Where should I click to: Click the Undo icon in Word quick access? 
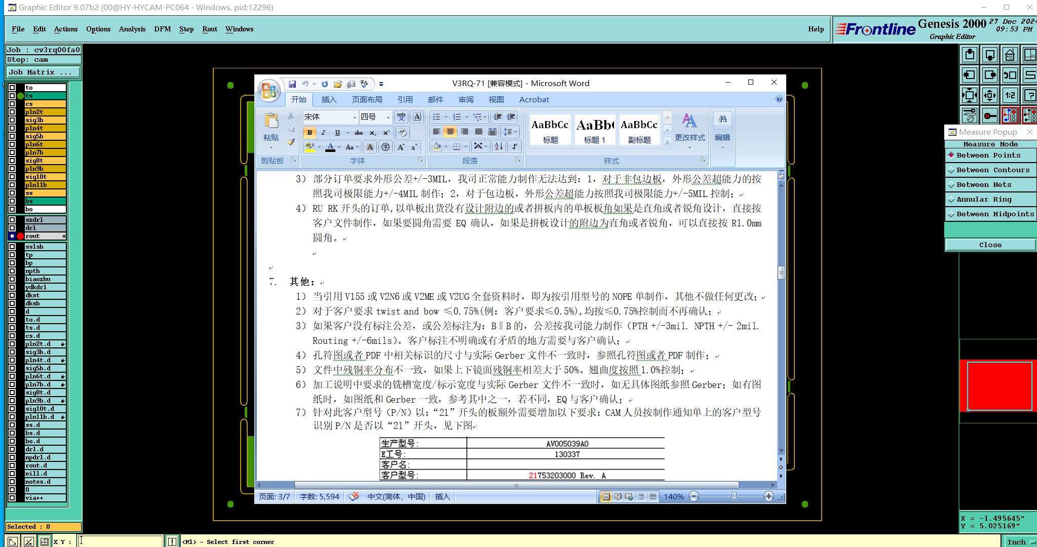tap(305, 84)
